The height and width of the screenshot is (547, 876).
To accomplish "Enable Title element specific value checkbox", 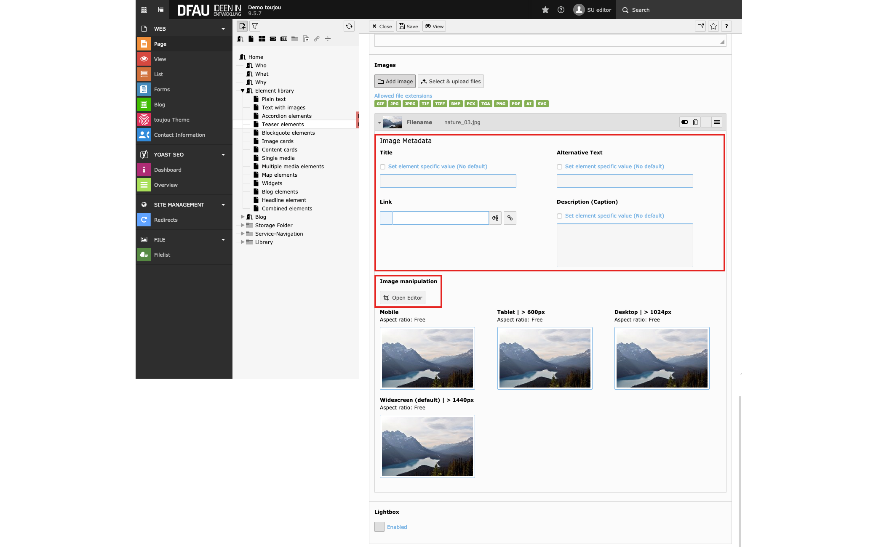I will coord(383,167).
